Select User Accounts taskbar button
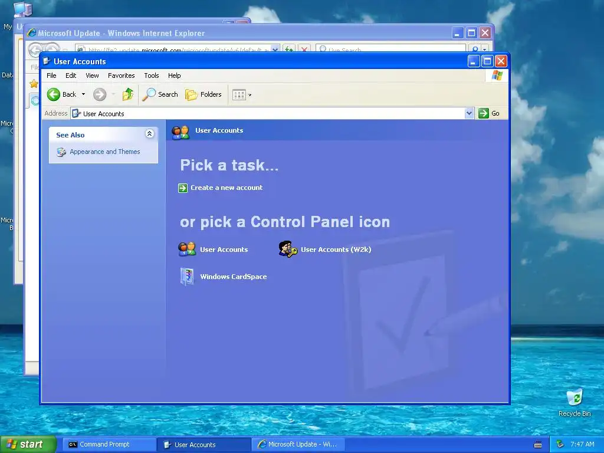Screen dimensions: 604x453 pos(203,445)
